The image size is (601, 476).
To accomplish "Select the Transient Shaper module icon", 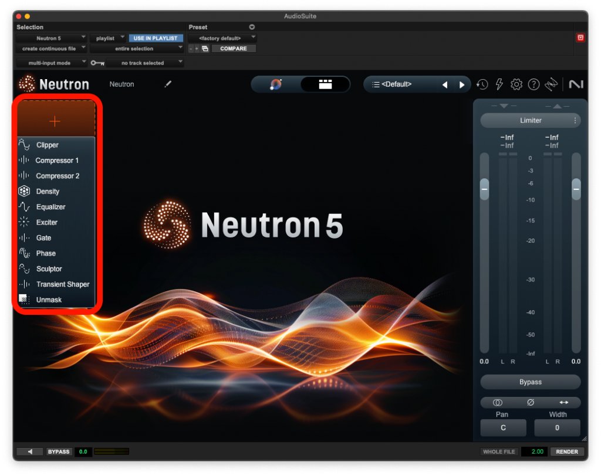I will 24,284.
